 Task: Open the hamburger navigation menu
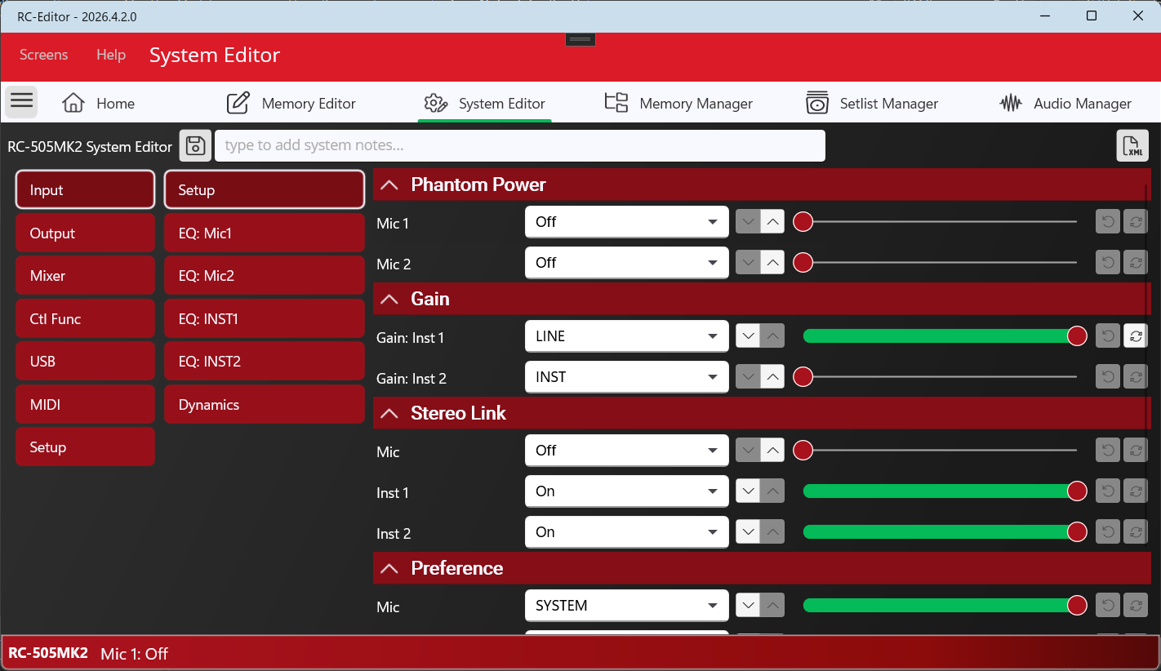(22, 101)
